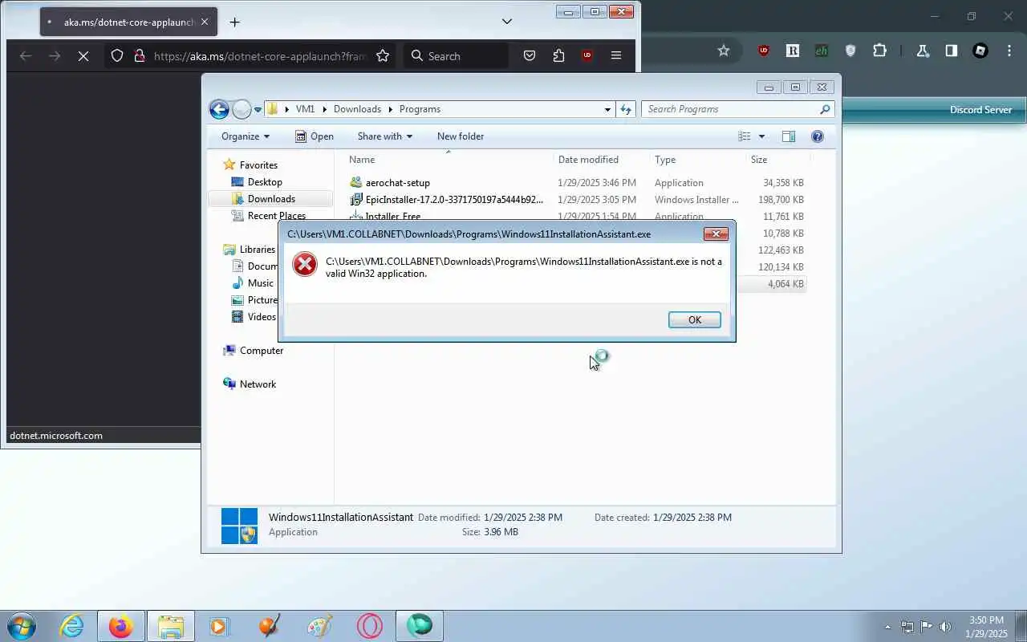Close the Win32 error dialog
Viewport: 1027px width, 642px height.
pos(716,234)
